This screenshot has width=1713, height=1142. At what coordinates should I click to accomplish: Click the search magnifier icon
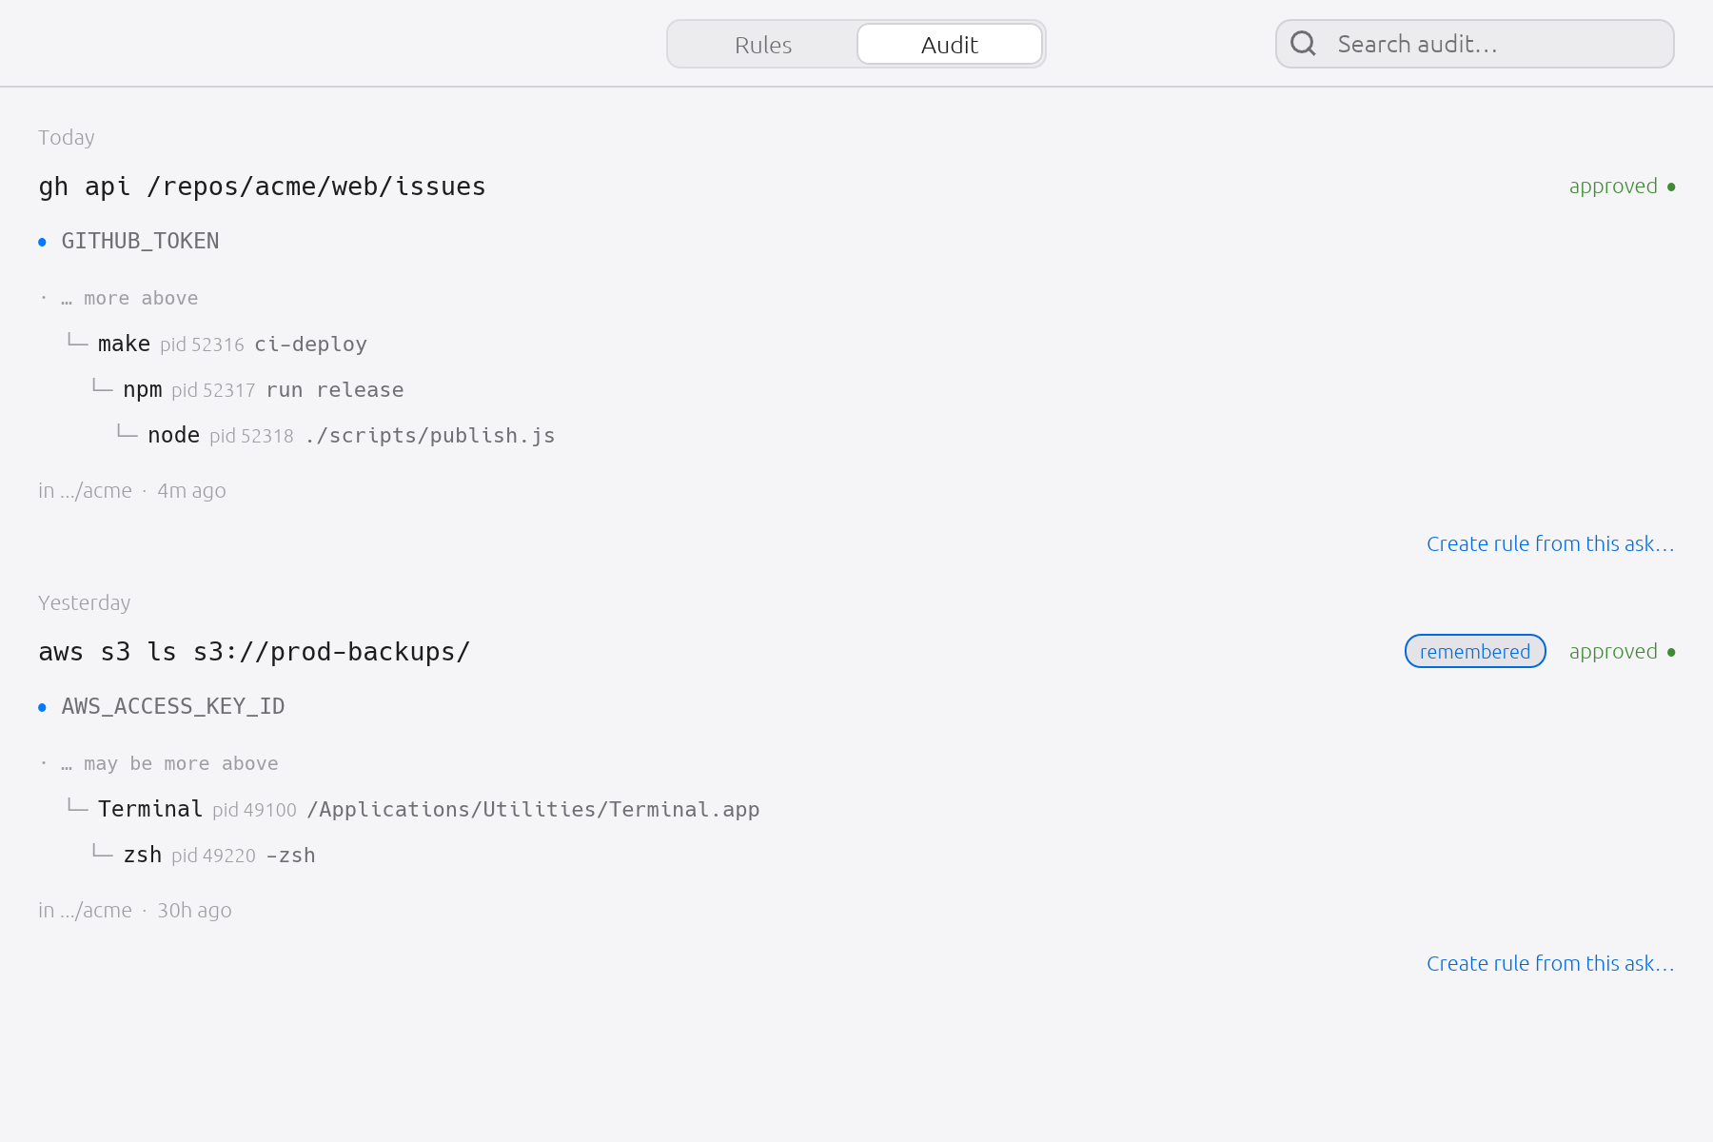tap(1303, 44)
